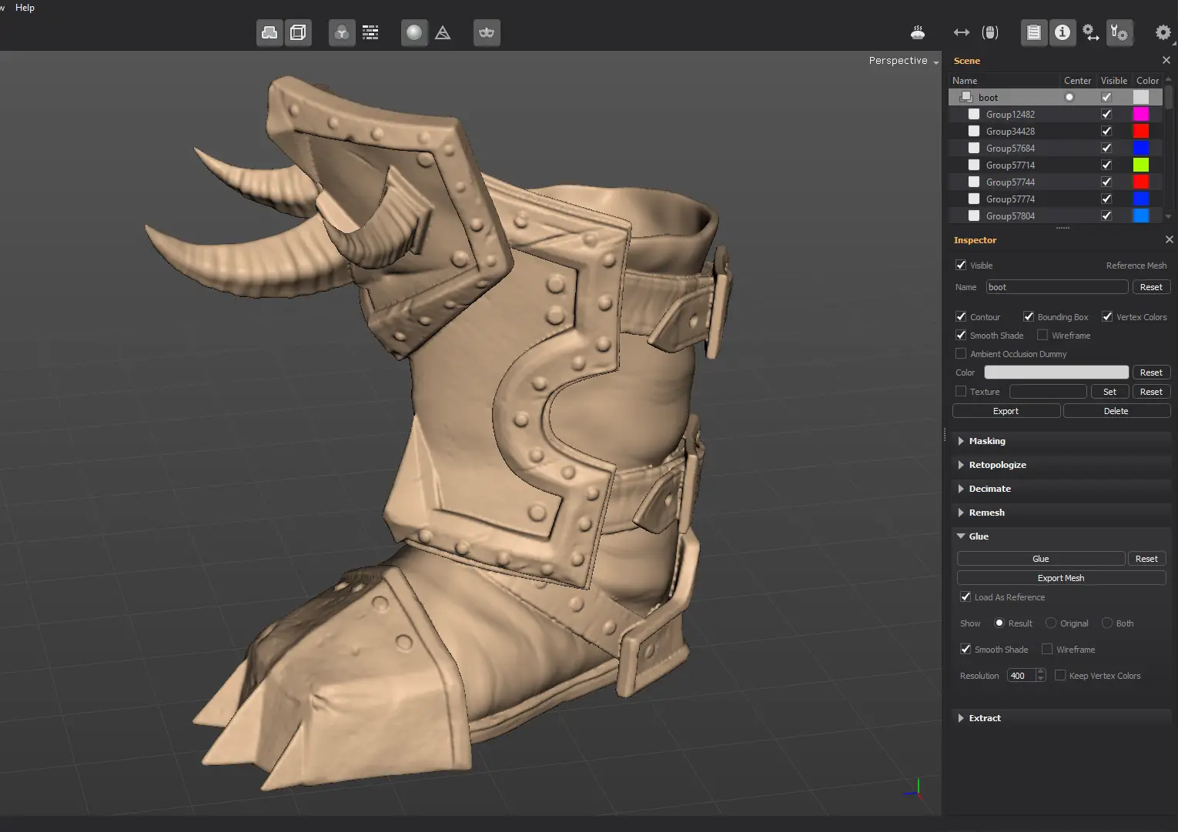The height and width of the screenshot is (832, 1178).
Task: Click the white icon beside Group57714
Action: tap(974, 165)
